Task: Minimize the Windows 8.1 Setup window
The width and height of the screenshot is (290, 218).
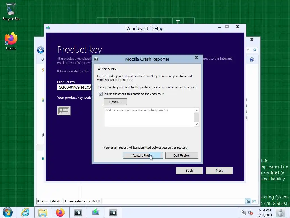Action: click(219, 27)
